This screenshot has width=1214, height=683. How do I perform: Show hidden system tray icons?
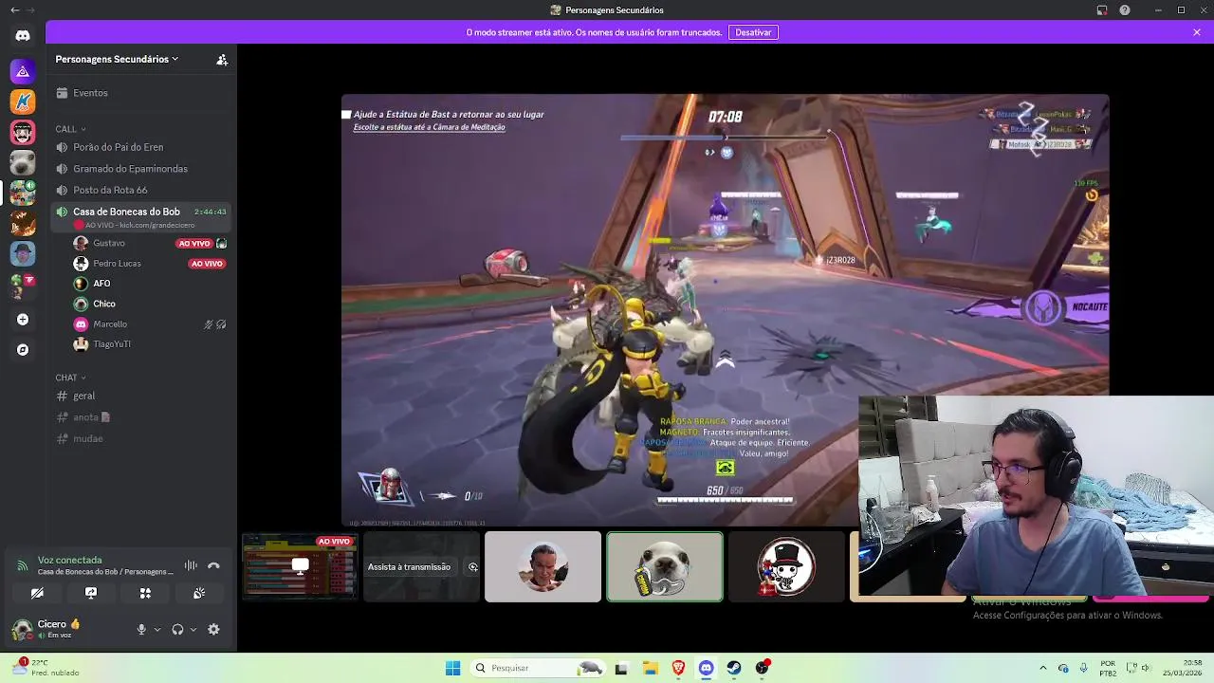pyautogui.click(x=1043, y=668)
